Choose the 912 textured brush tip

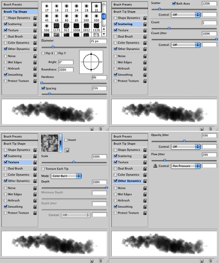click(x=66, y=27)
